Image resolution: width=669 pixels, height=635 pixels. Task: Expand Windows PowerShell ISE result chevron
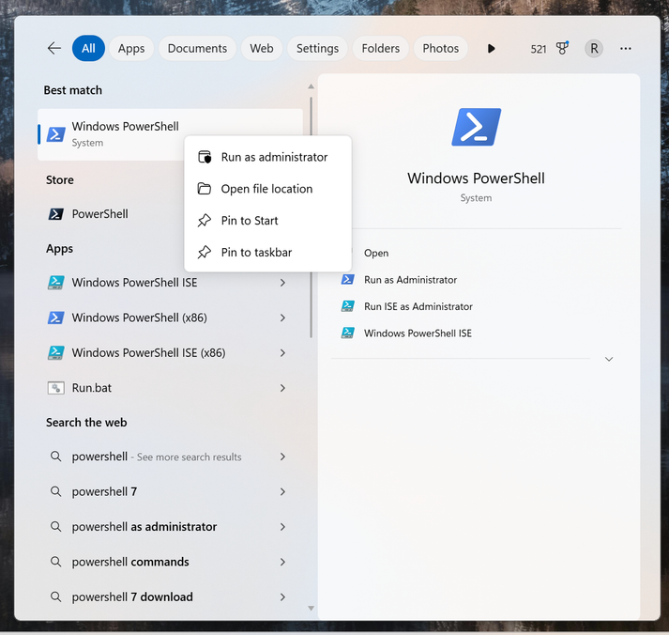282,282
